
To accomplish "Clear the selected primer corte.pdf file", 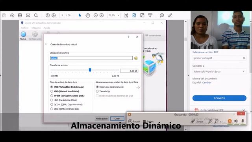I will [244, 58].
